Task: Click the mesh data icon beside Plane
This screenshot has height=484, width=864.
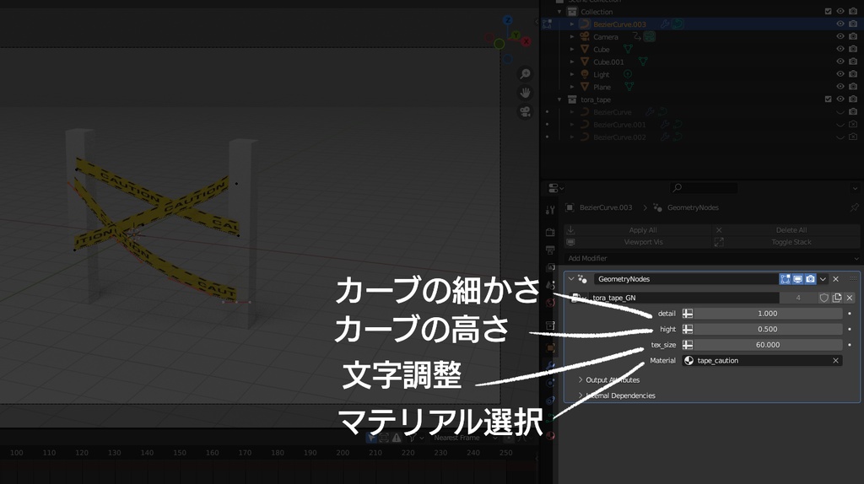Action: 629,87
